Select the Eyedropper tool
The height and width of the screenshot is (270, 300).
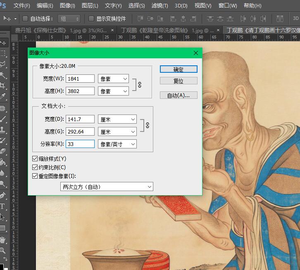pos(2,96)
